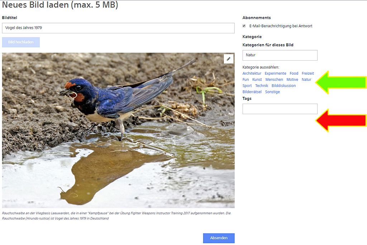This screenshot has height=245, width=367.
Task: Choose the Natur category link
Action: coord(306,80)
